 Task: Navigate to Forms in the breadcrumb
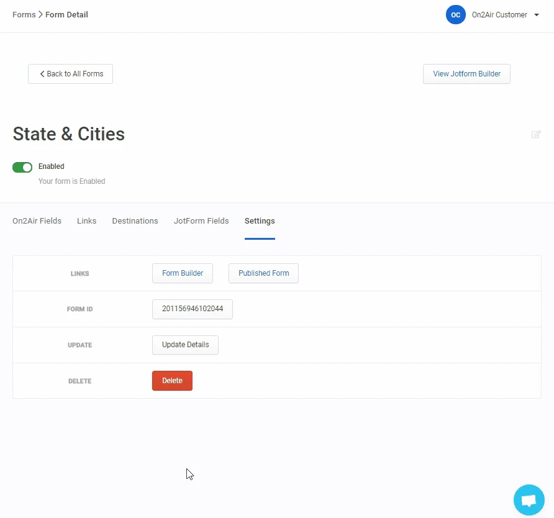click(x=24, y=15)
